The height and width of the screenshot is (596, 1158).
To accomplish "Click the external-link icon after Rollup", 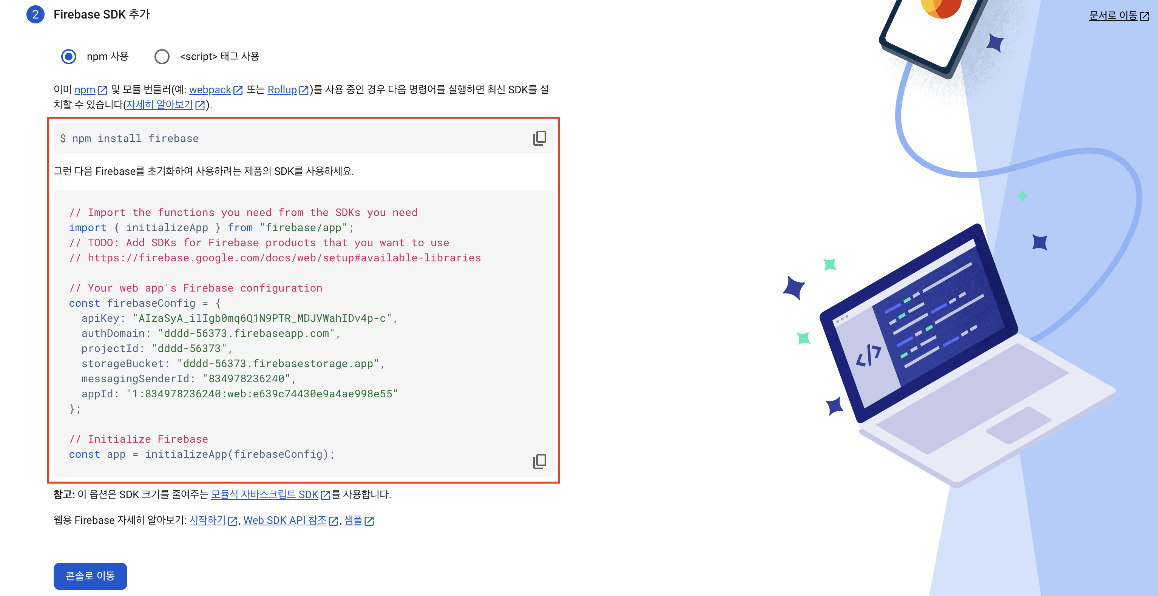I will pos(304,90).
